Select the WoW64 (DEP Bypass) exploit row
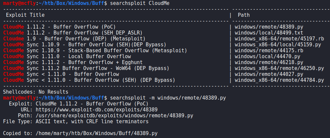The height and width of the screenshot is (138, 330). [86, 68]
